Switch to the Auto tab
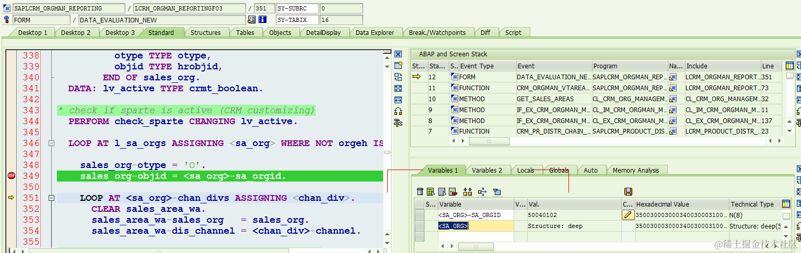The width and height of the screenshot is (801, 253). pos(590,170)
